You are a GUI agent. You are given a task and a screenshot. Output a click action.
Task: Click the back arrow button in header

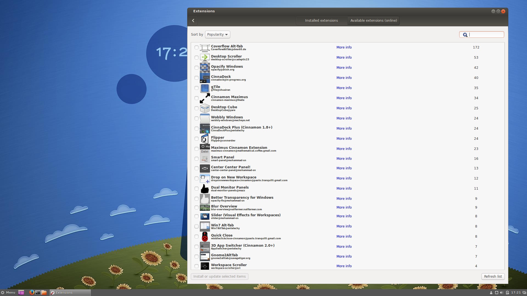193,21
